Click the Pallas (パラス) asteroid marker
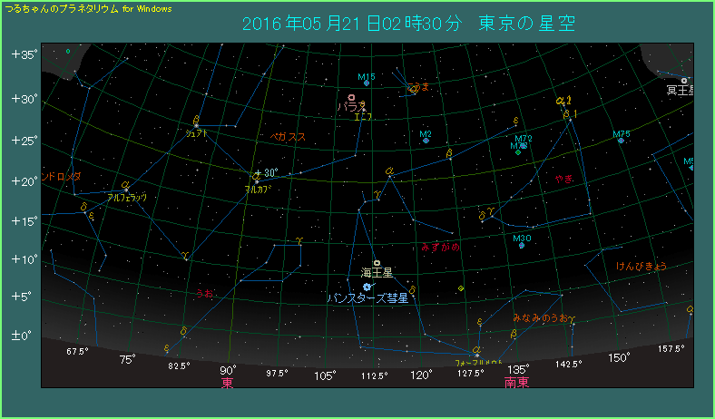This screenshot has height=419, width=715. (351, 97)
